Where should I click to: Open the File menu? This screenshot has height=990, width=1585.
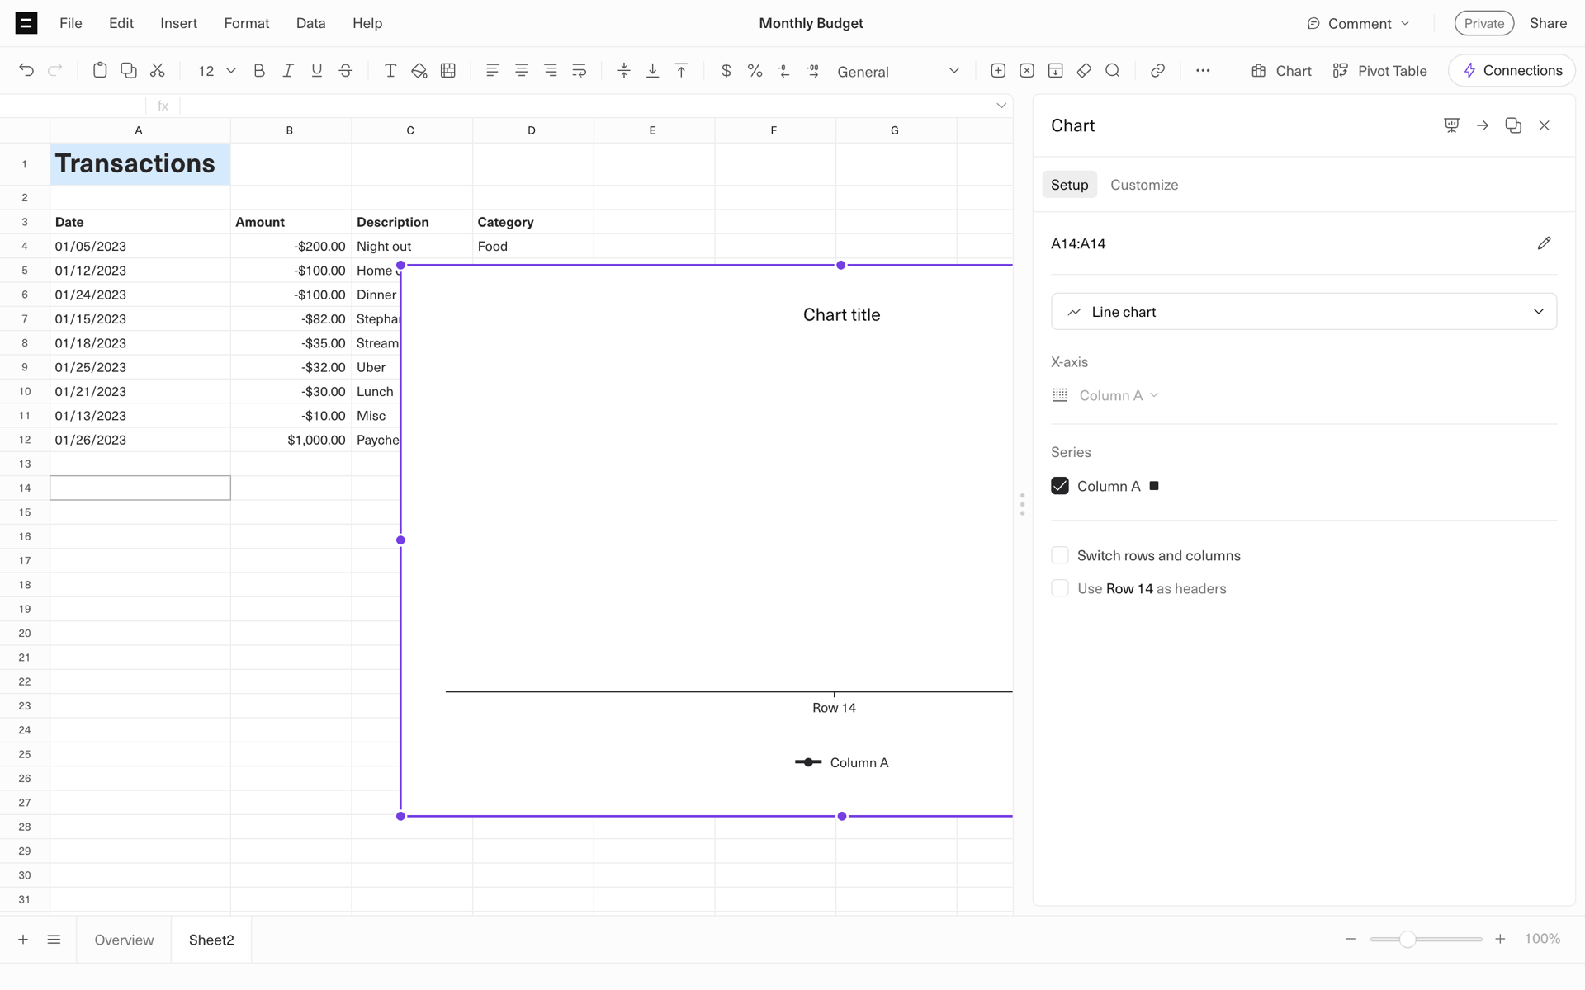click(71, 23)
